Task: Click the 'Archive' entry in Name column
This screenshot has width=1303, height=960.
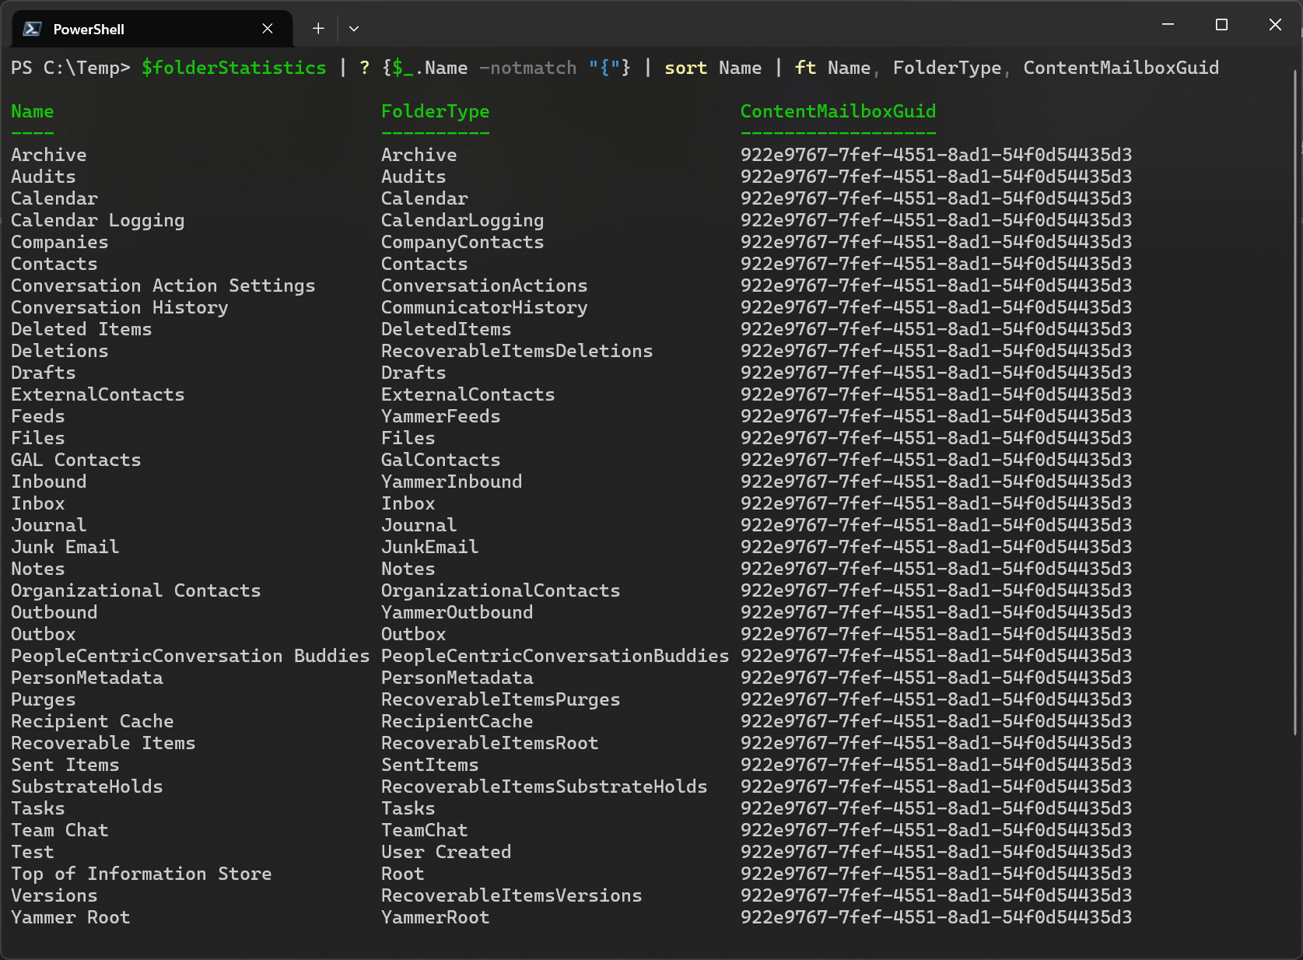Action: pyautogui.click(x=49, y=155)
